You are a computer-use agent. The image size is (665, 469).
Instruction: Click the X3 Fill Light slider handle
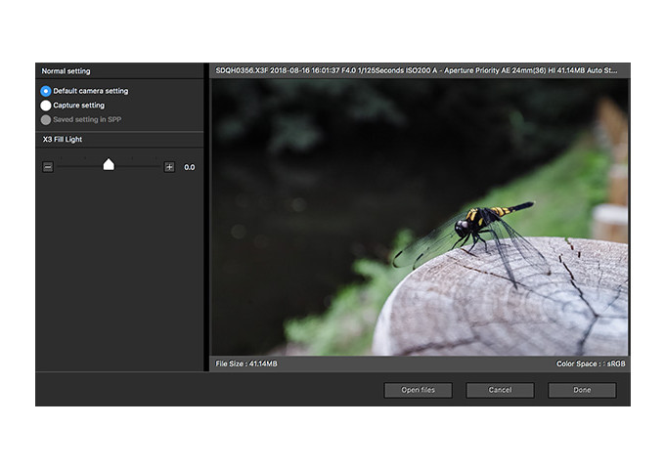pos(109,164)
